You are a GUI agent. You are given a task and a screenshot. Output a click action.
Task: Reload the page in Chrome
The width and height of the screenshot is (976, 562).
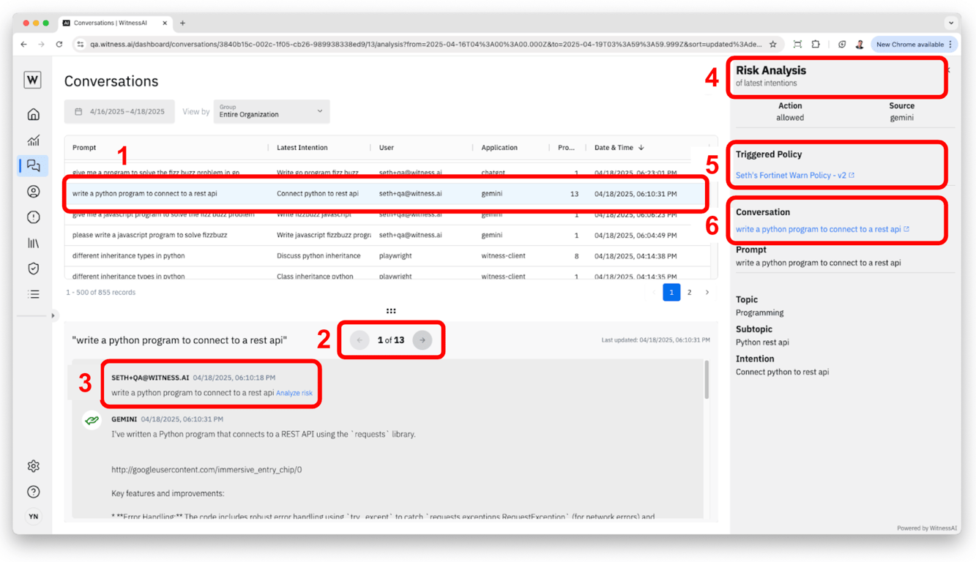click(59, 45)
